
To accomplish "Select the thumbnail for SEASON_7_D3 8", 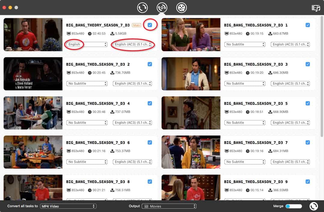I will 33,187.
